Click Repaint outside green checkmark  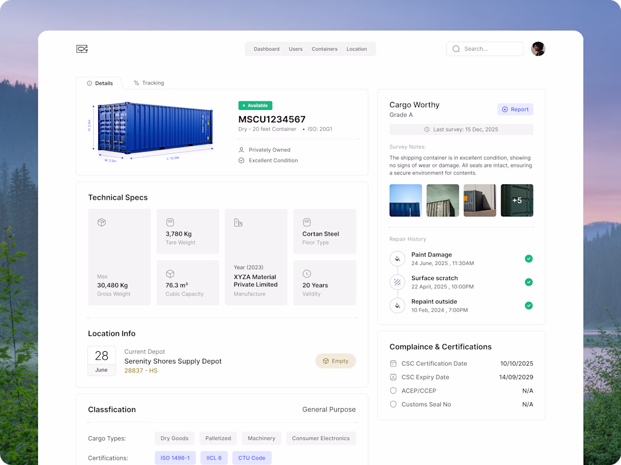pos(528,305)
